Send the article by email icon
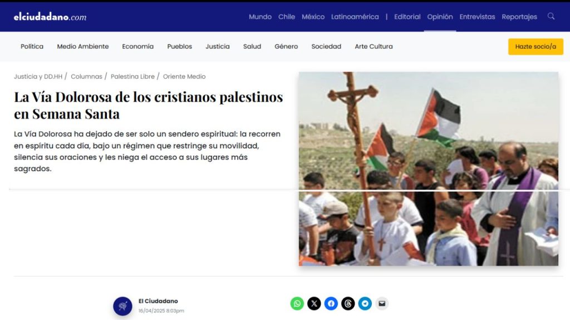The height and width of the screenshot is (320, 570). (382, 303)
